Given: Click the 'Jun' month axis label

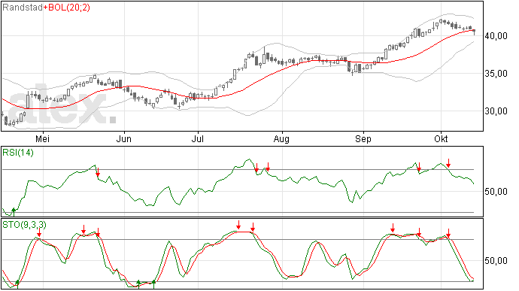Looking at the screenshot, I should pyautogui.click(x=124, y=139).
